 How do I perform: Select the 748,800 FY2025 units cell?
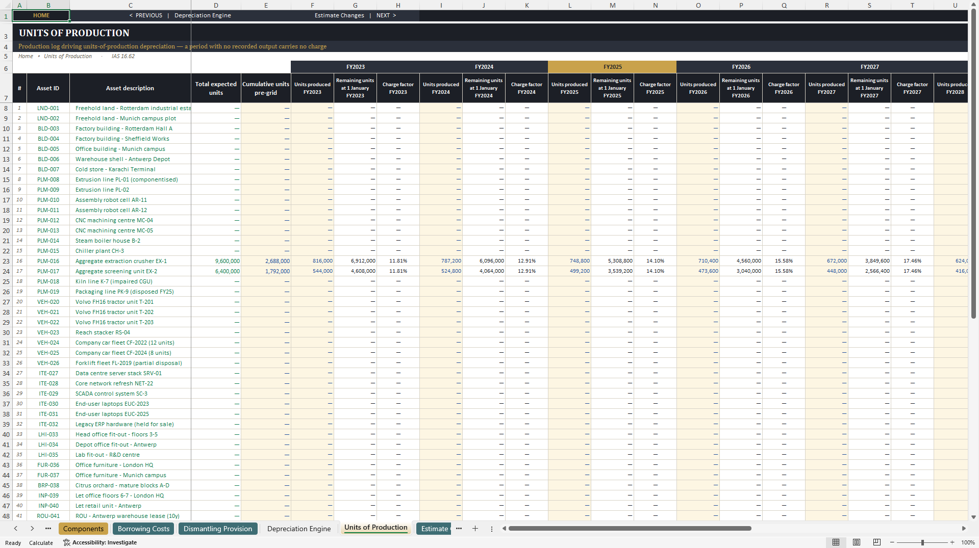coord(569,261)
